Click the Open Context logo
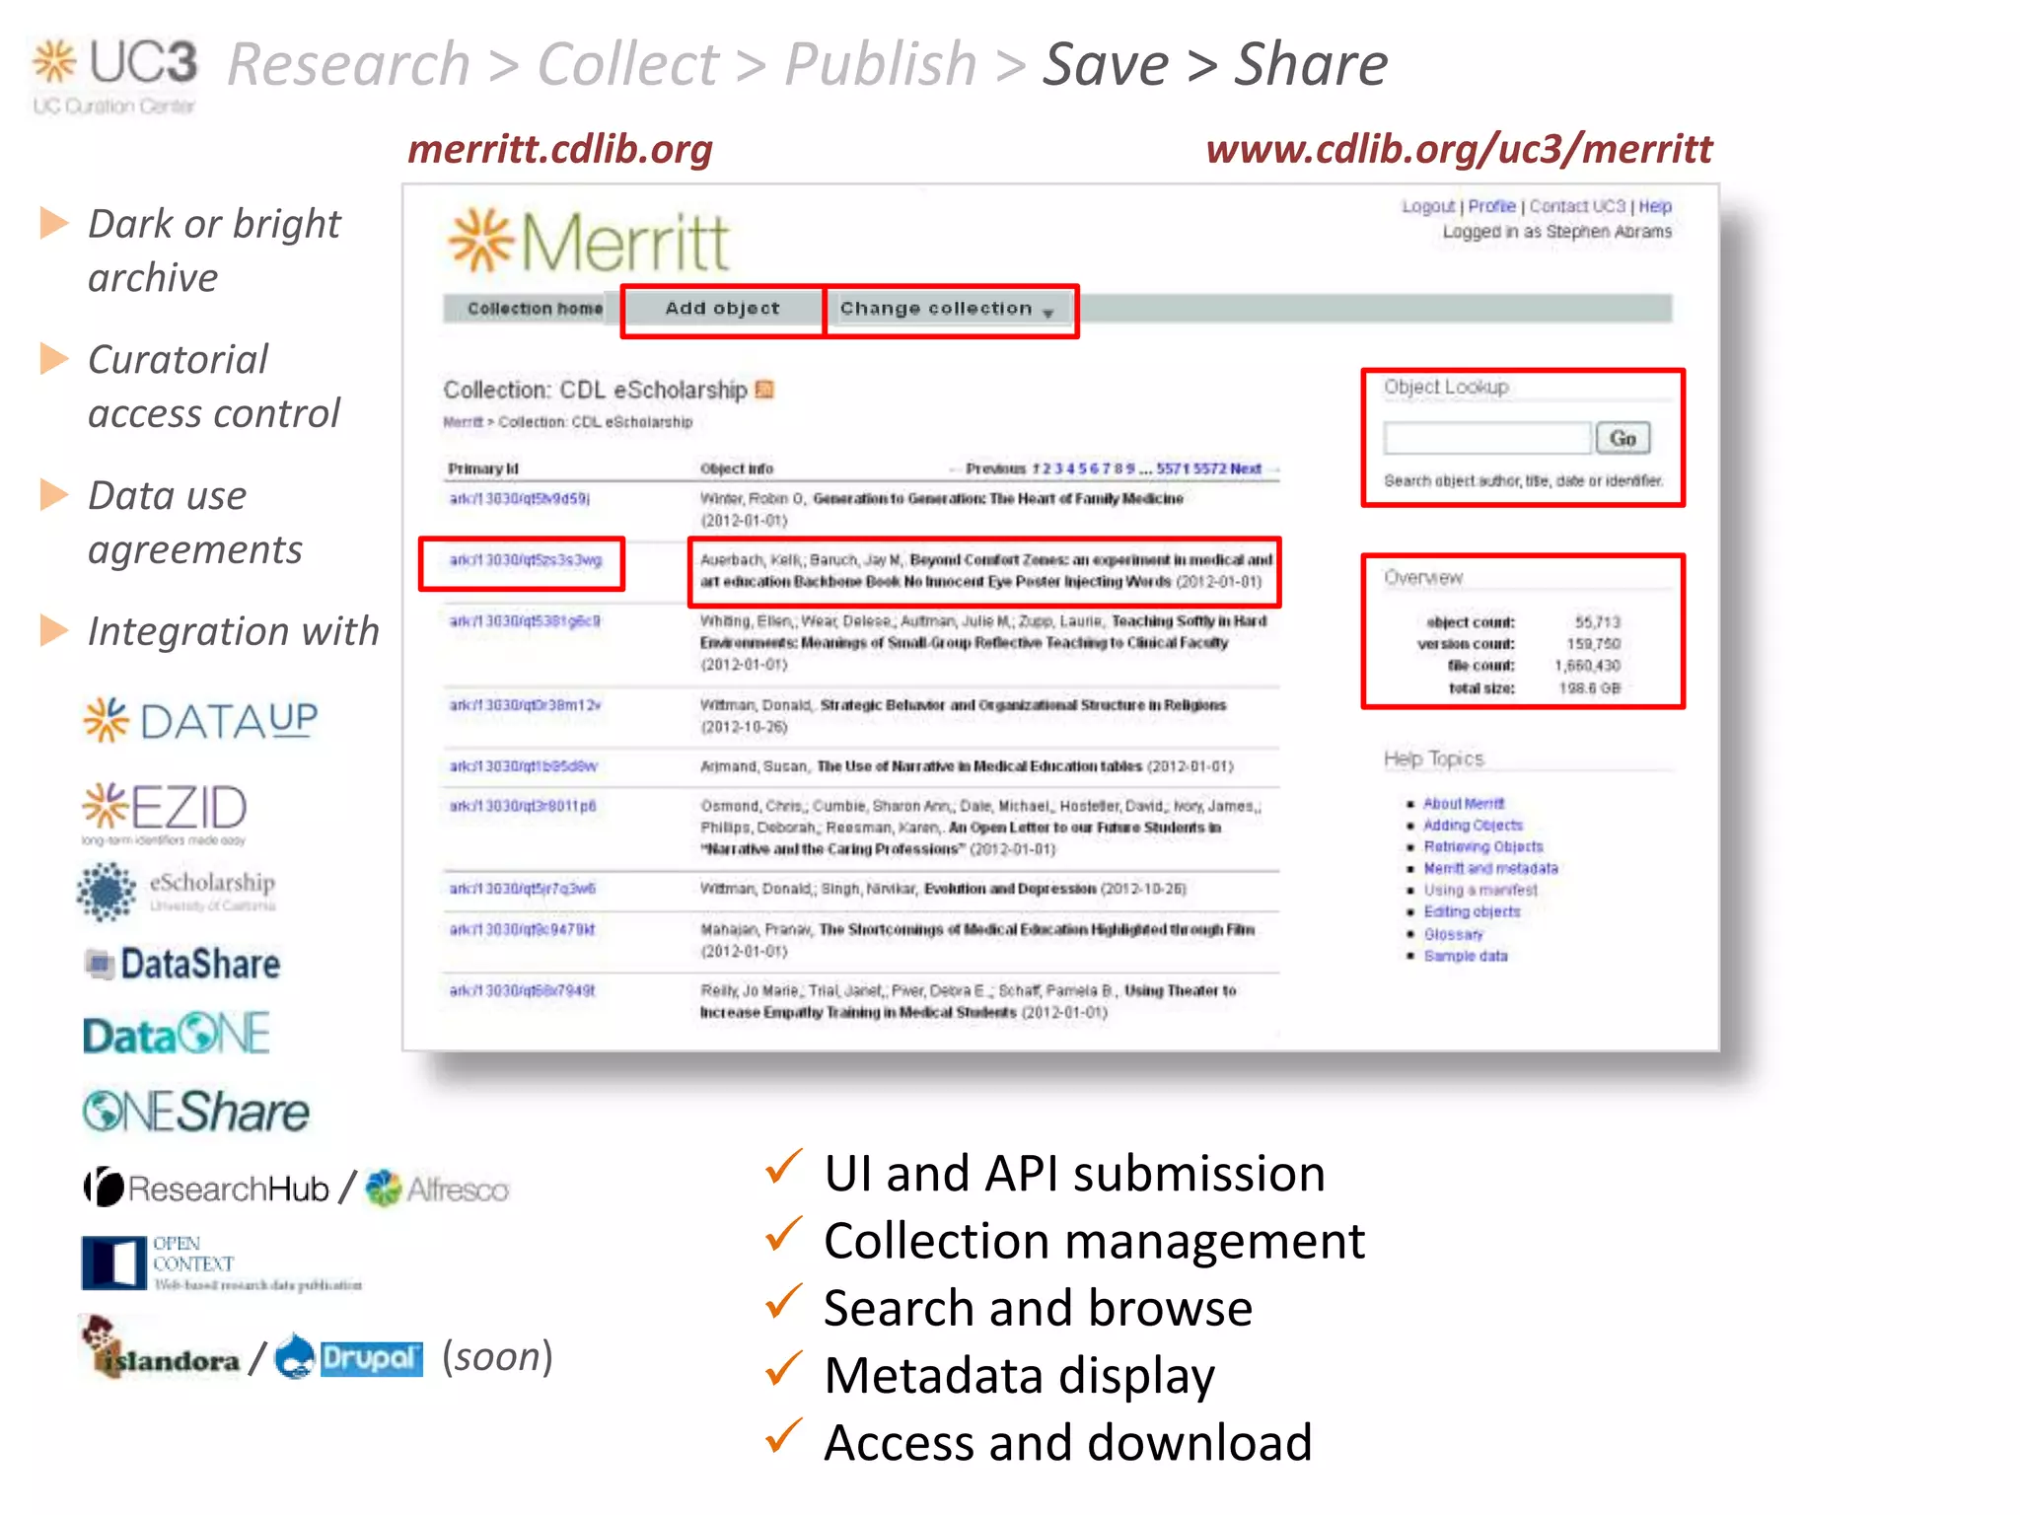This screenshot has width=2020, height=1515. (221, 1263)
